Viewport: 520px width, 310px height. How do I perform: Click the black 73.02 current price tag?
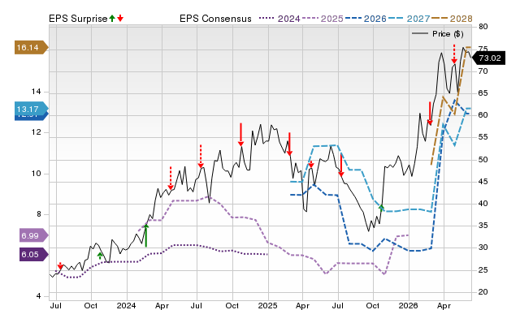point(489,58)
